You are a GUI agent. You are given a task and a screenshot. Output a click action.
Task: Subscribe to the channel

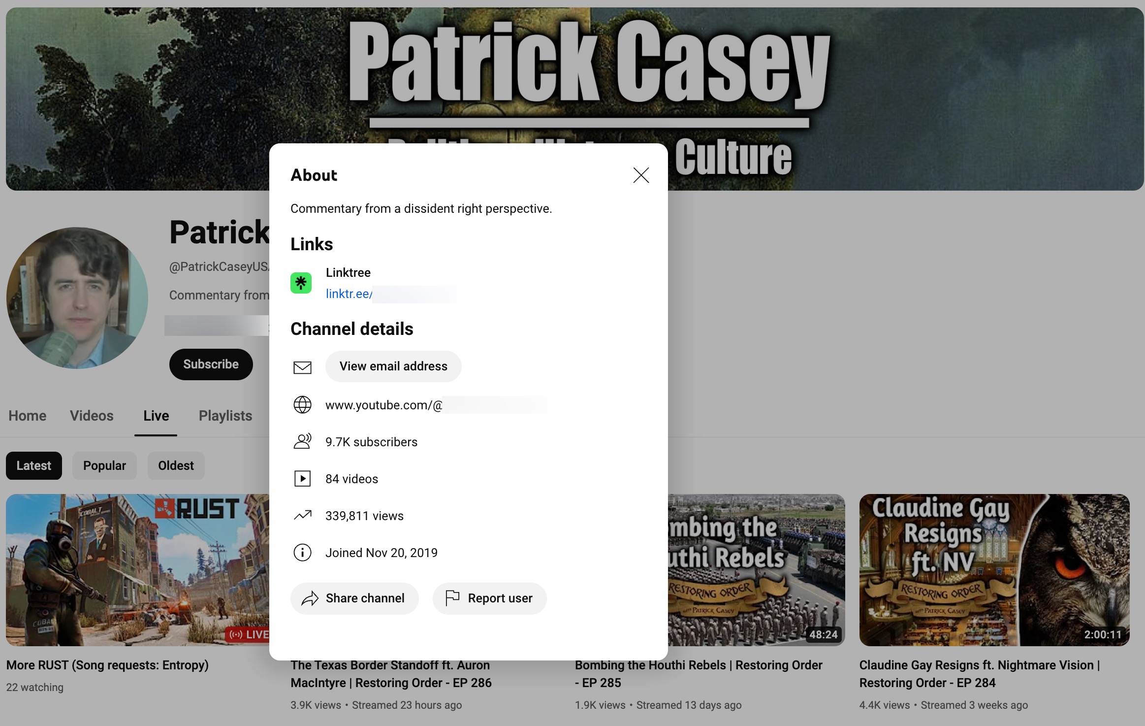[x=211, y=364]
